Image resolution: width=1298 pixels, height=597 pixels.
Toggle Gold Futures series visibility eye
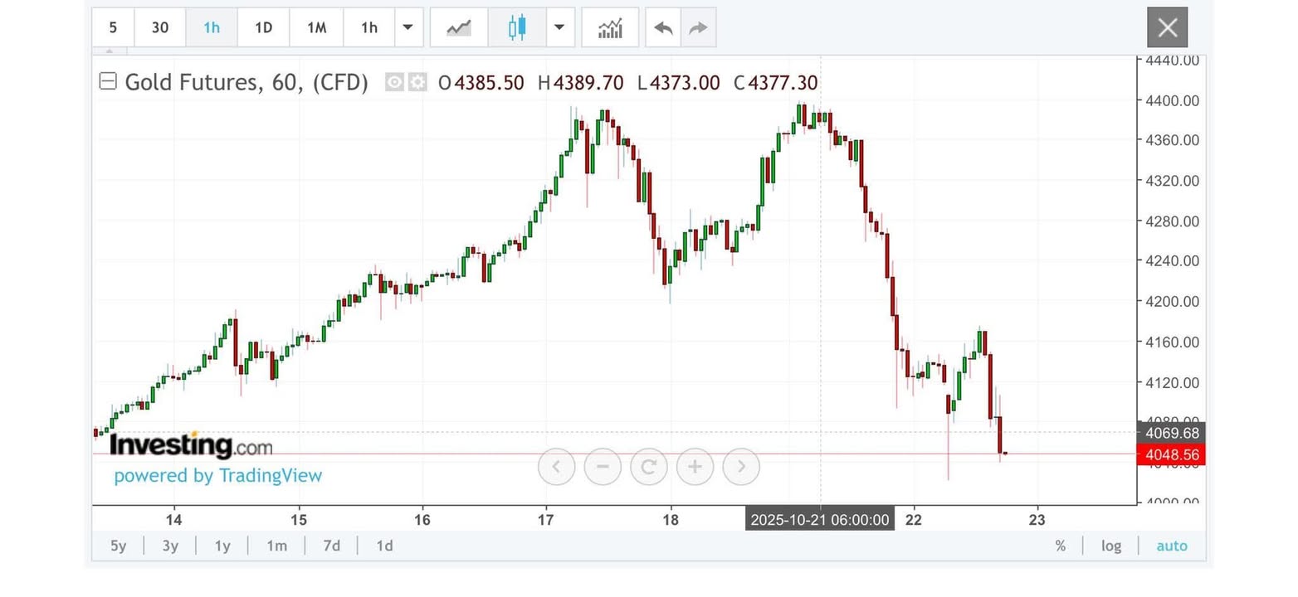395,82
